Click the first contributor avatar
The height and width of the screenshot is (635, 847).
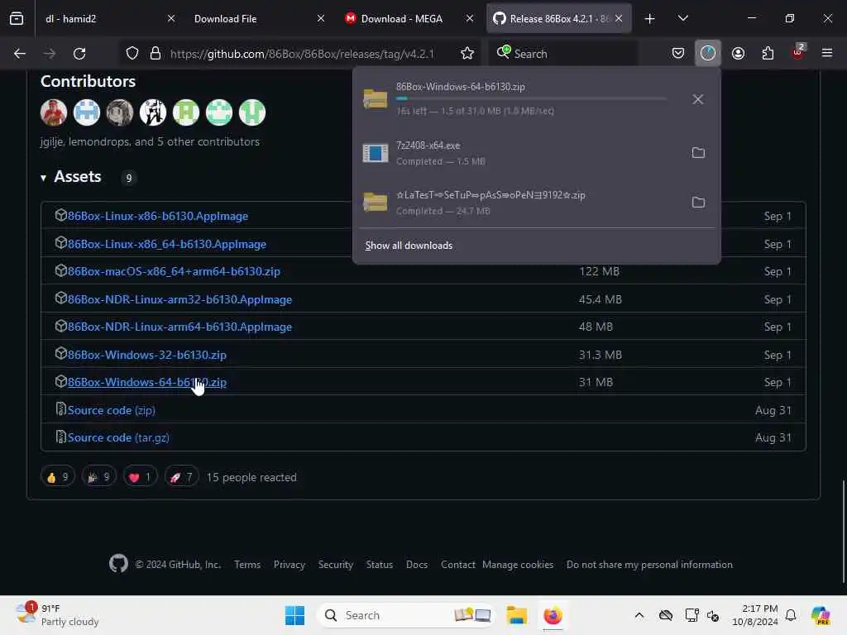[54, 112]
